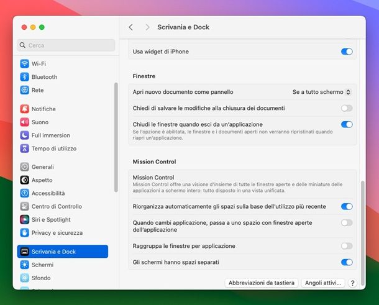Select the Tempo di utilizzo label
Image resolution: width=379 pixels, height=305 pixels.
(x=54, y=148)
